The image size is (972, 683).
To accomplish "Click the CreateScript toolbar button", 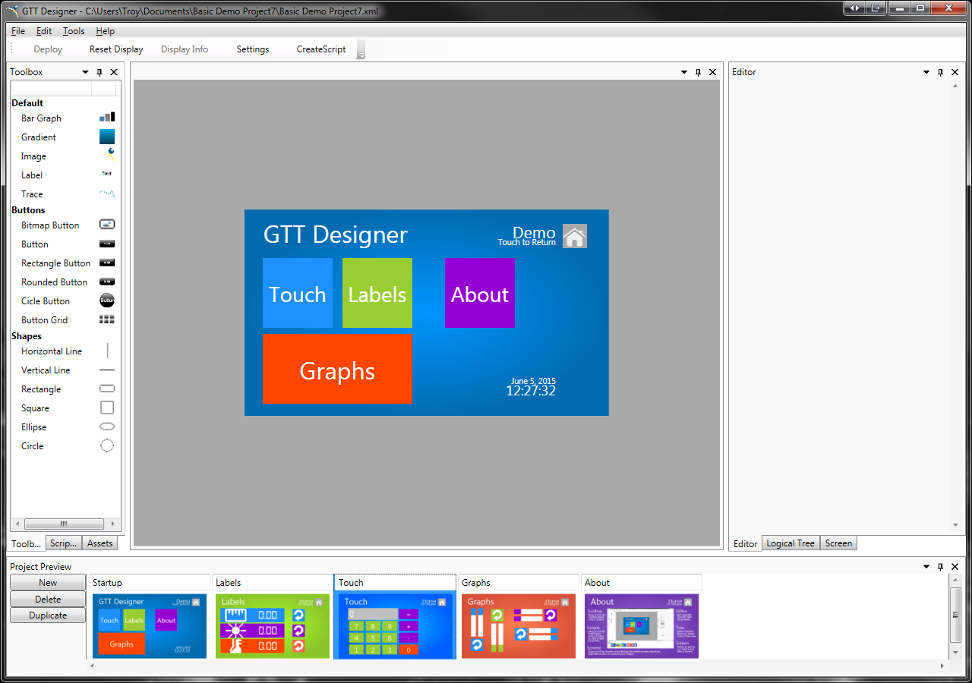I will pos(321,49).
